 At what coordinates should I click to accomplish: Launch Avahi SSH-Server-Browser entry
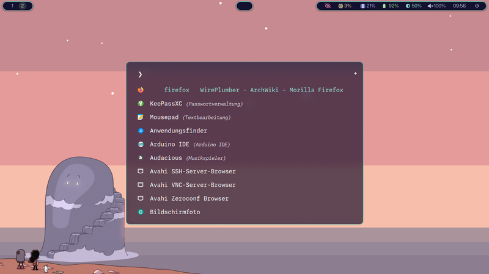[x=244, y=171]
